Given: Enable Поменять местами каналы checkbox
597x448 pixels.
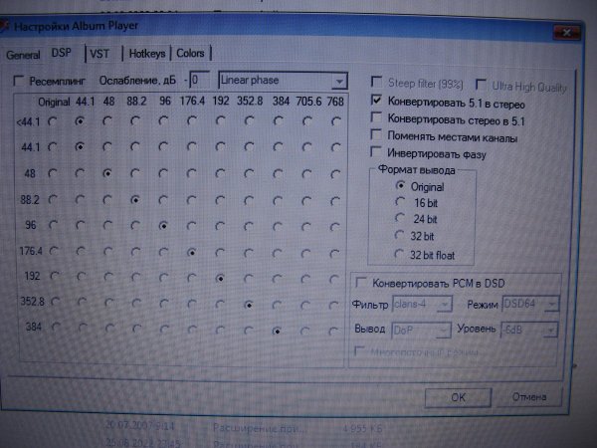Looking at the screenshot, I should coord(376,134).
